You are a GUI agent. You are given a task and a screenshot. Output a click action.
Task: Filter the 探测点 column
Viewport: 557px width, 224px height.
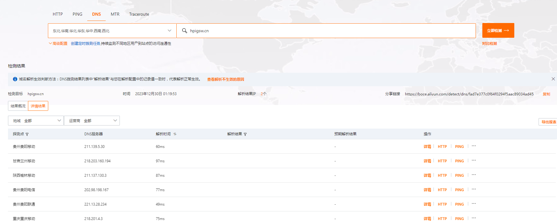point(27,134)
